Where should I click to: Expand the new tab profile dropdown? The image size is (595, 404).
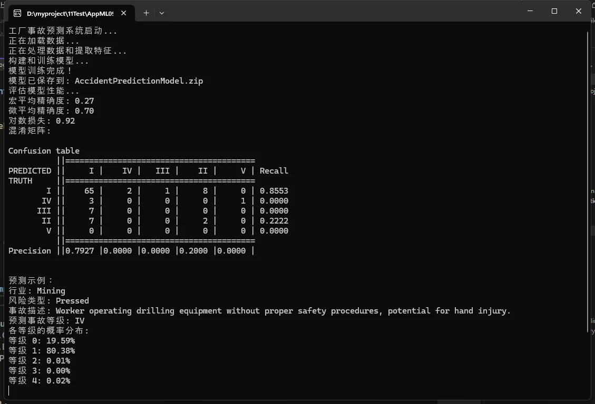tap(162, 13)
